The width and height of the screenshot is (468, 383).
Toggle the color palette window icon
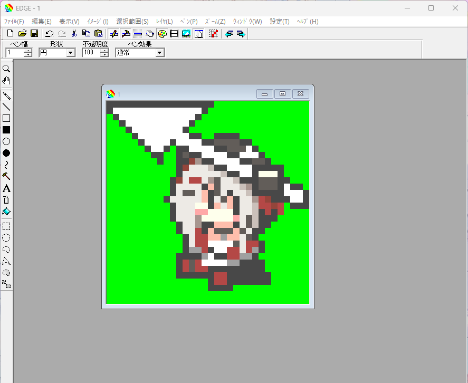pos(162,34)
